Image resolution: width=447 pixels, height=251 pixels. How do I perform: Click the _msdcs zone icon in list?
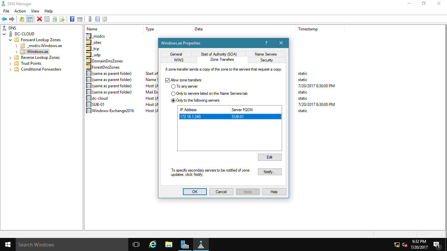pyautogui.click(x=89, y=36)
